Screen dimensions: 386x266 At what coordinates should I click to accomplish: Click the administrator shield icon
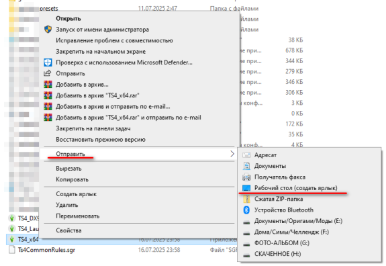pyautogui.click(x=48, y=30)
